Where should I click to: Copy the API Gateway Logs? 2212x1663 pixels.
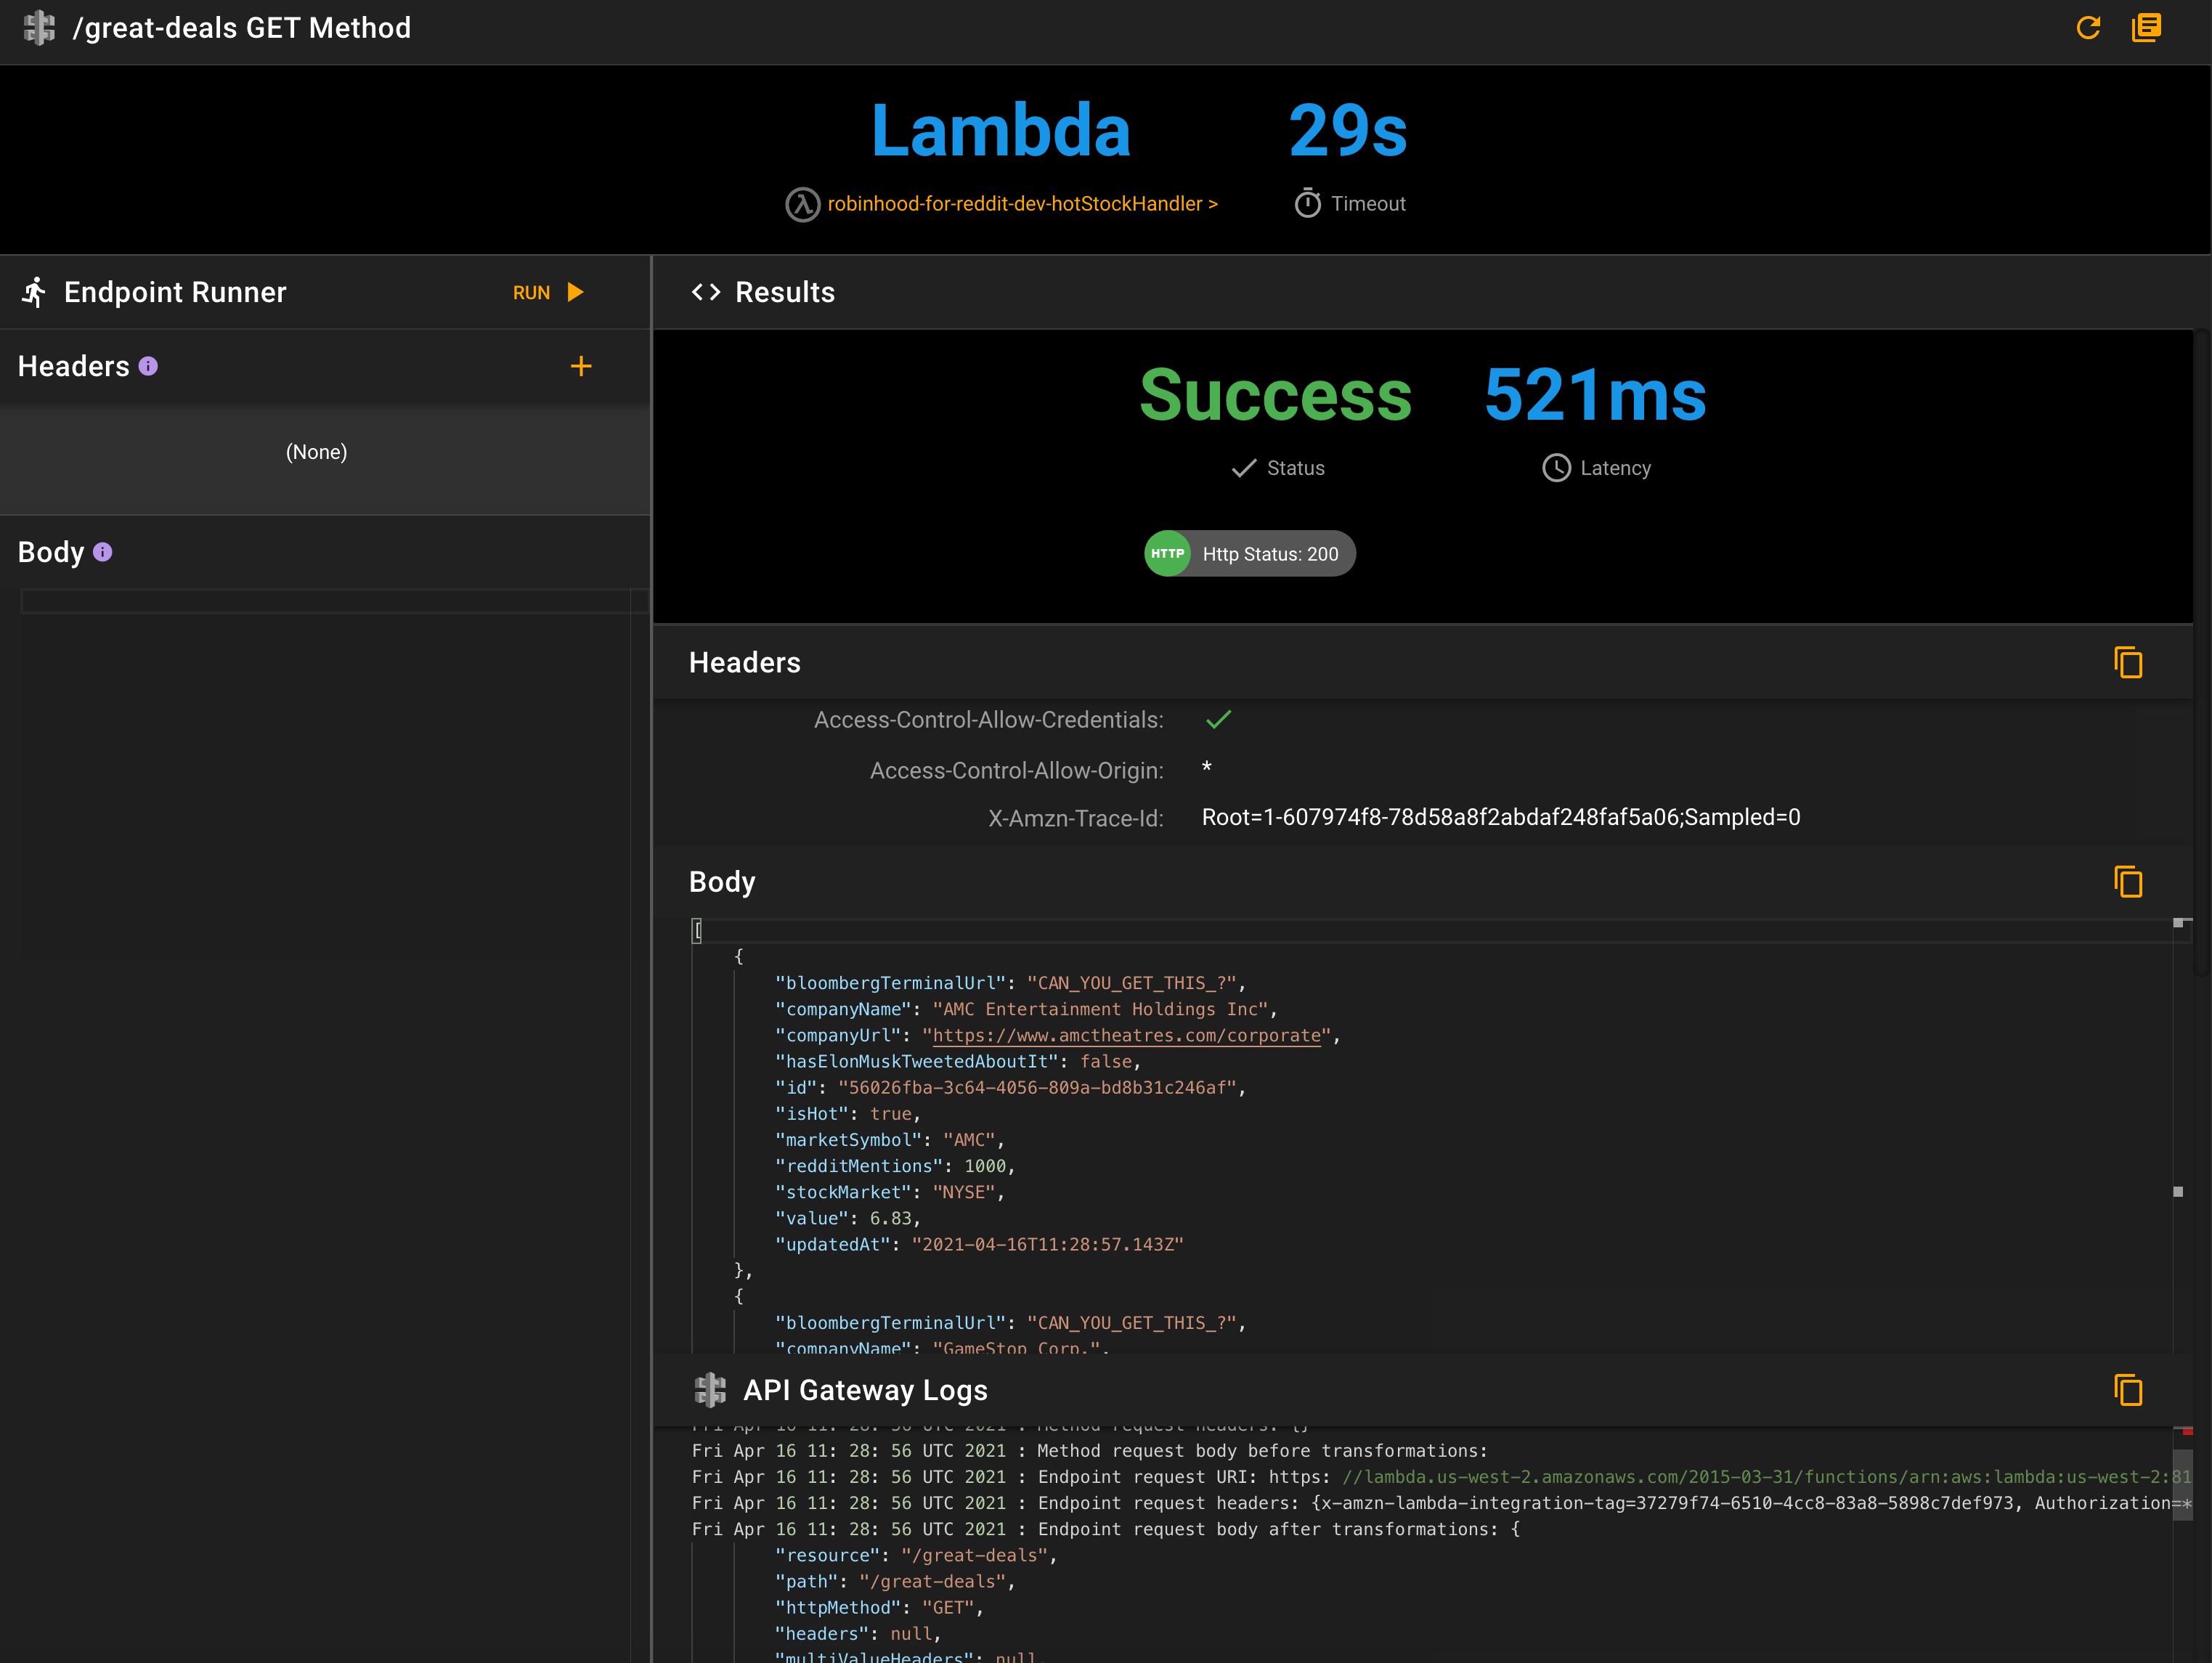tap(2128, 1390)
